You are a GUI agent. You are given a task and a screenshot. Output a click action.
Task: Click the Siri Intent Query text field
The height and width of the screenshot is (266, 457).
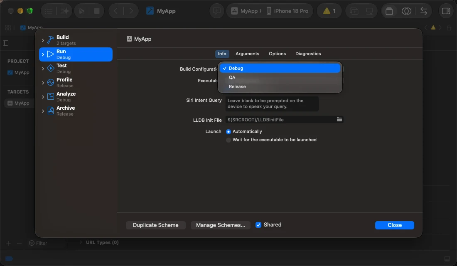point(272,104)
